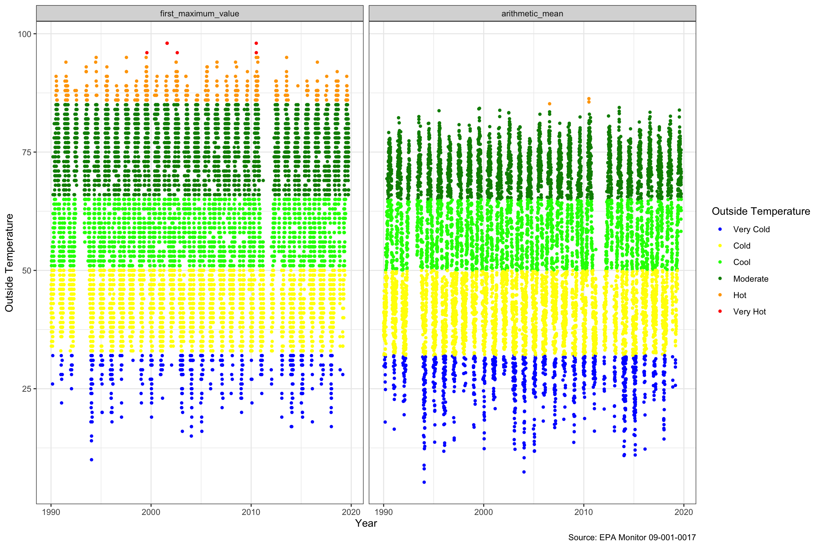Click the Outside Temperature y-axis title
The width and height of the screenshot is (821, 547).
coord(9,263)
